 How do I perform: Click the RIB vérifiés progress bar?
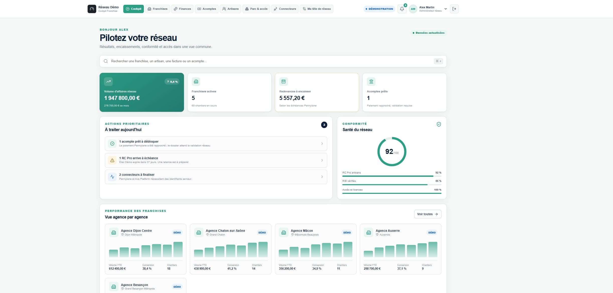392,185
